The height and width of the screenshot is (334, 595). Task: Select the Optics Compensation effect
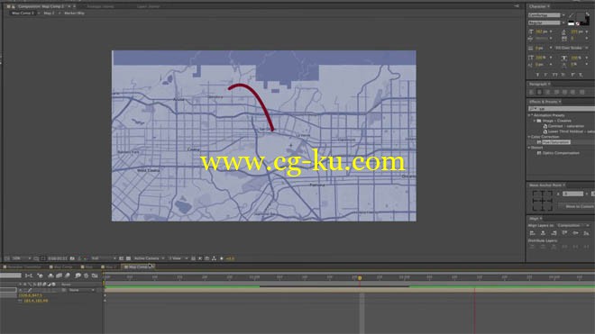[561, 153]
